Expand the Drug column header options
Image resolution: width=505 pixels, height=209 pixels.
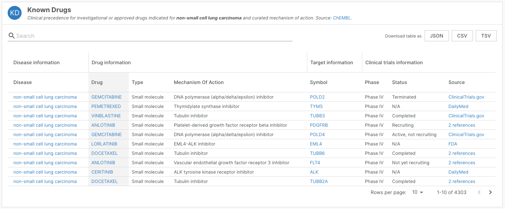click(x=97, y=82)
